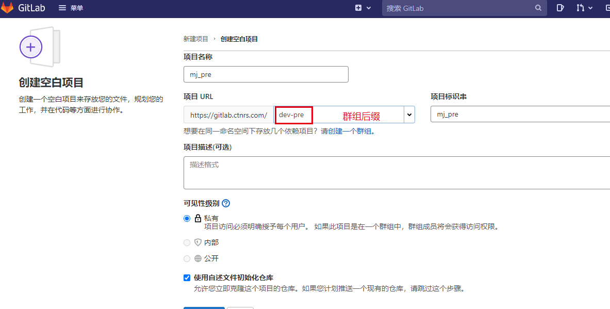Select the 私有 visibility radio button

click(187, 218)
